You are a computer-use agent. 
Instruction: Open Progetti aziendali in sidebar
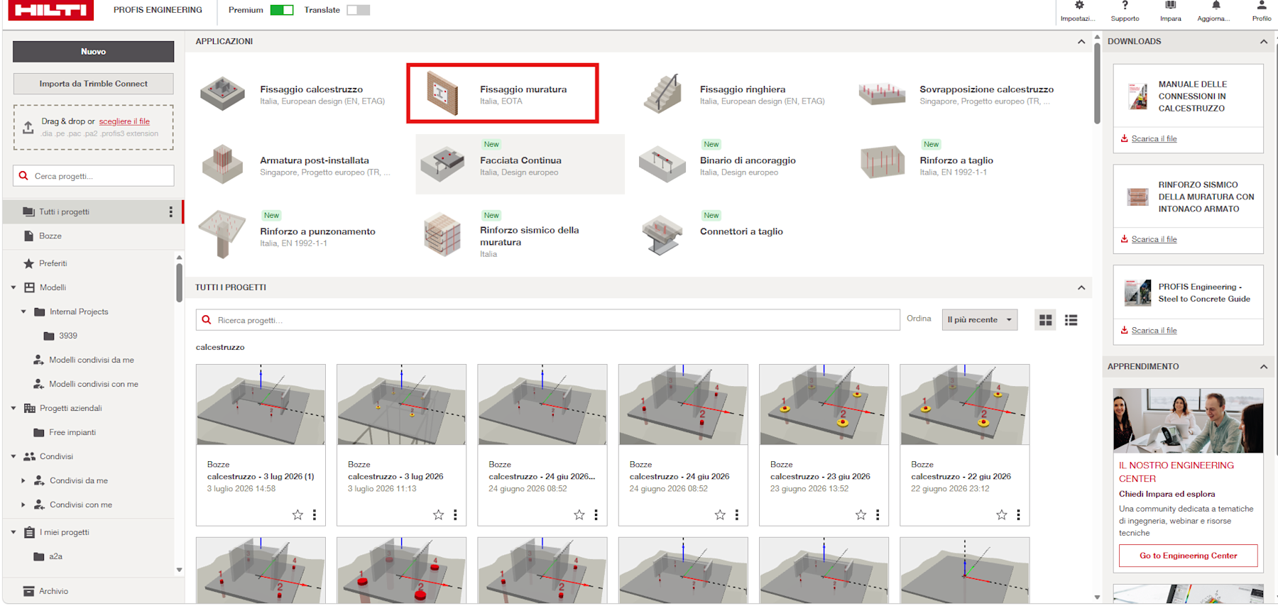click(x=70, y=408)
